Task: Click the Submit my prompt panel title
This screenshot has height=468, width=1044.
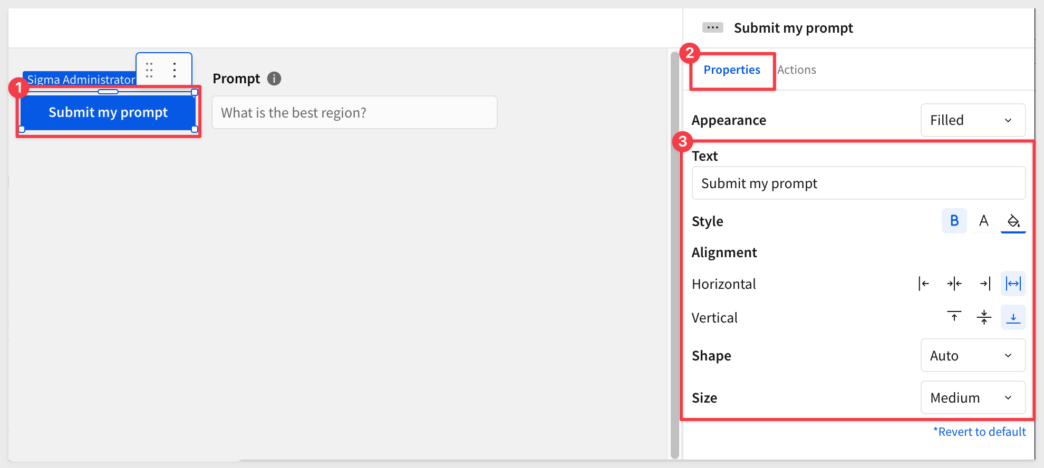Action: point(793,28)
